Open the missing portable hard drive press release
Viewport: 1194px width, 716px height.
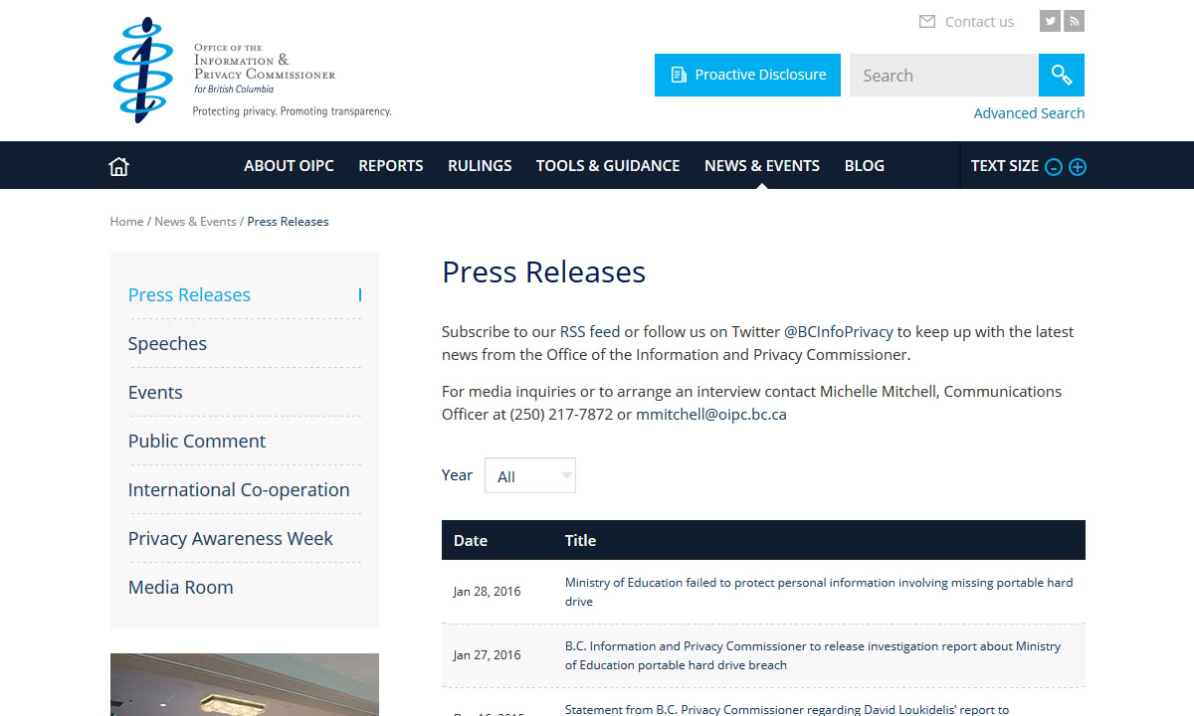click(x=819, y=592)
